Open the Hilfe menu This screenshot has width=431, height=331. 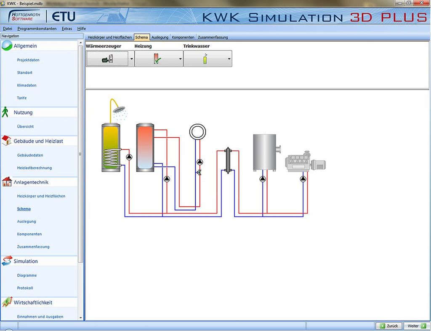[x=81, y=29]
